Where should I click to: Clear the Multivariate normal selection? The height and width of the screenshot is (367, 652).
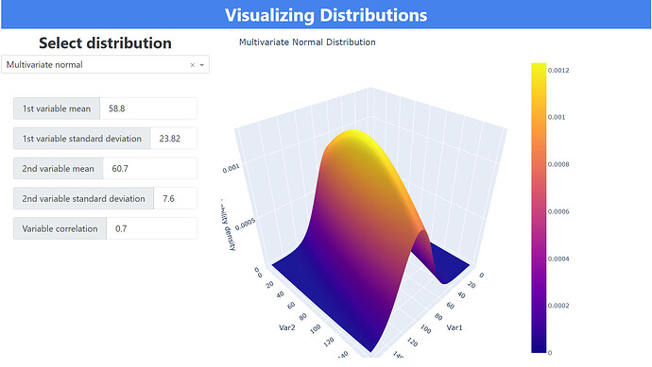[x=193, y=65]
